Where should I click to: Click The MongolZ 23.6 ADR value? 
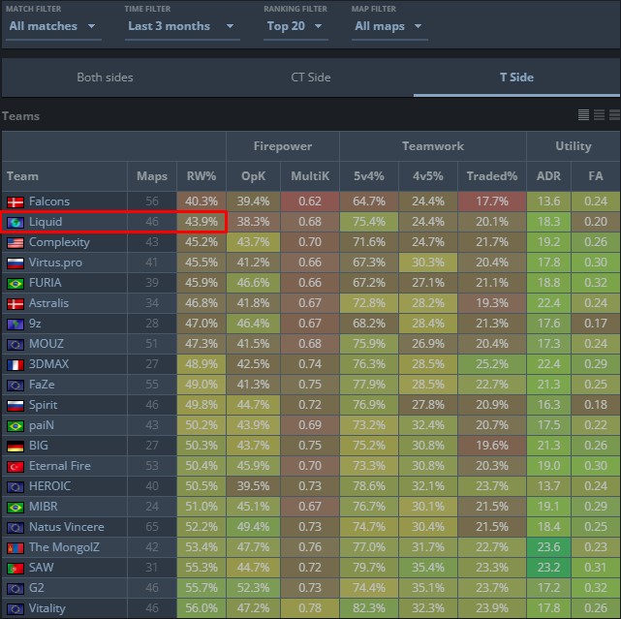point(548,547)
